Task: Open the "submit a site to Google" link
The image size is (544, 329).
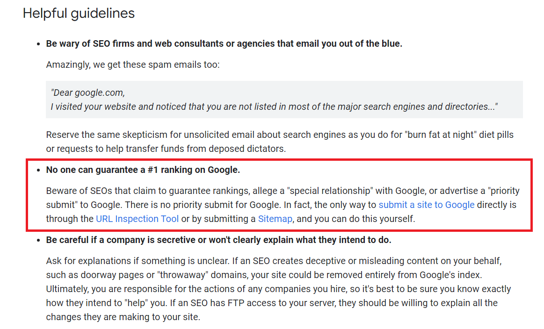Action: tap(427, 205)
